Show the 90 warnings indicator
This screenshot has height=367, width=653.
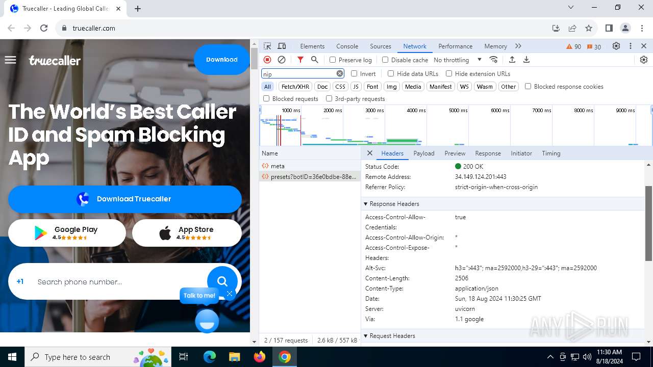pos(574,46)
